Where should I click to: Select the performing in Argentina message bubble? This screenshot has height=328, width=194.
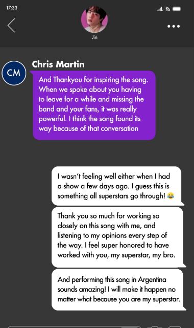tap(118, 290)
